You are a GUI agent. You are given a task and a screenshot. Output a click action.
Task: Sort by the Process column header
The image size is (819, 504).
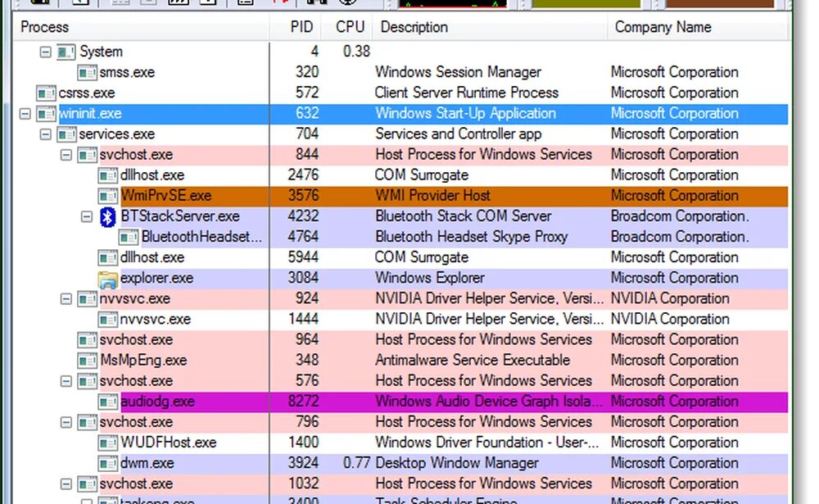pos(141,27)
